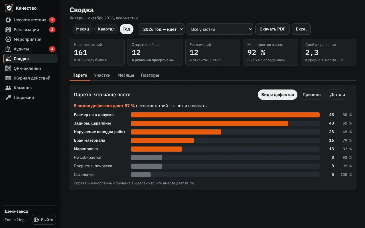Open the 2026 год period dropdown

point(162,29)
